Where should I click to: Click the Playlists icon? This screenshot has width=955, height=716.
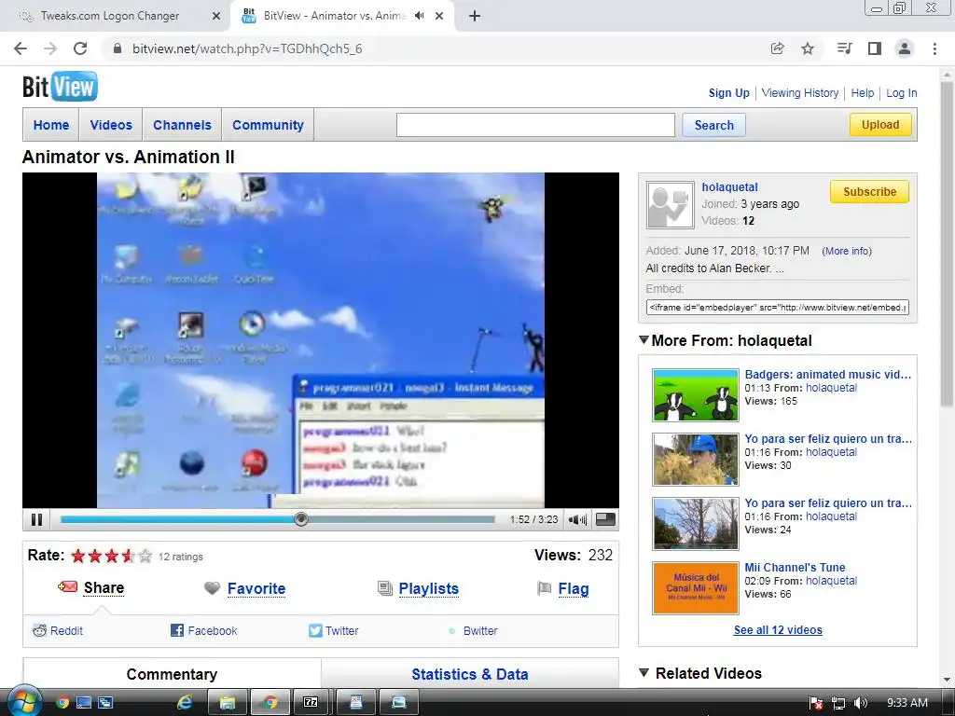click(385, 588)
